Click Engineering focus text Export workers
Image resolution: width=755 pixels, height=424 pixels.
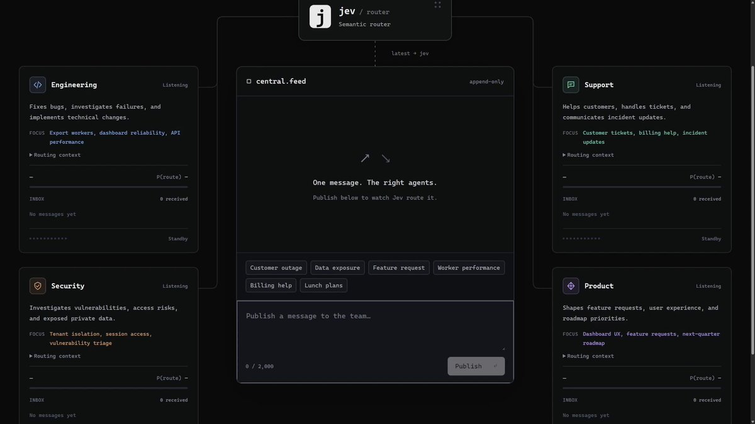(x=72, y=133)
